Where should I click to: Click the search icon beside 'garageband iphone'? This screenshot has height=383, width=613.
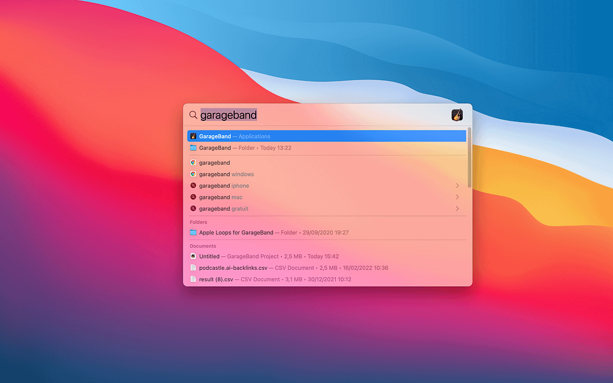[x=193, y=186]
